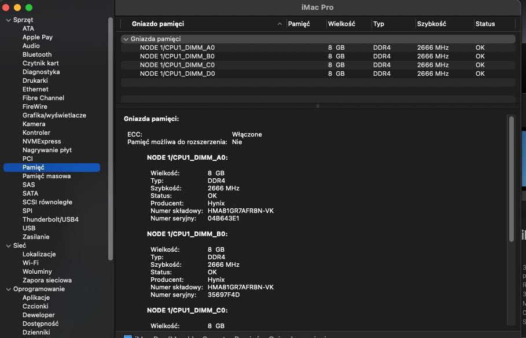Select Audio in the sidebar
Viewport: 526px width, 338px height.
coord(31,46)
